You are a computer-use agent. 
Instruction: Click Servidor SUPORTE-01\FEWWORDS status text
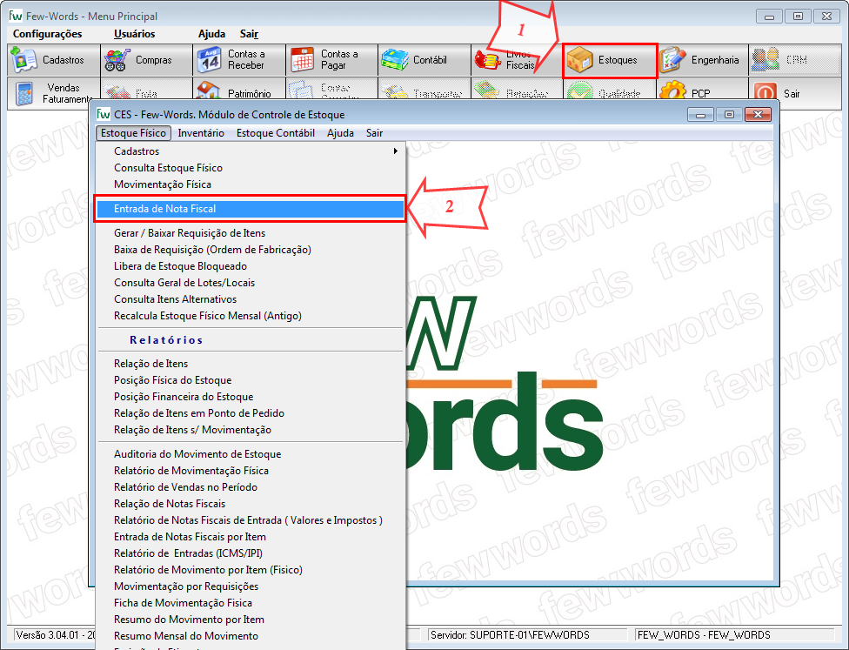510,635
